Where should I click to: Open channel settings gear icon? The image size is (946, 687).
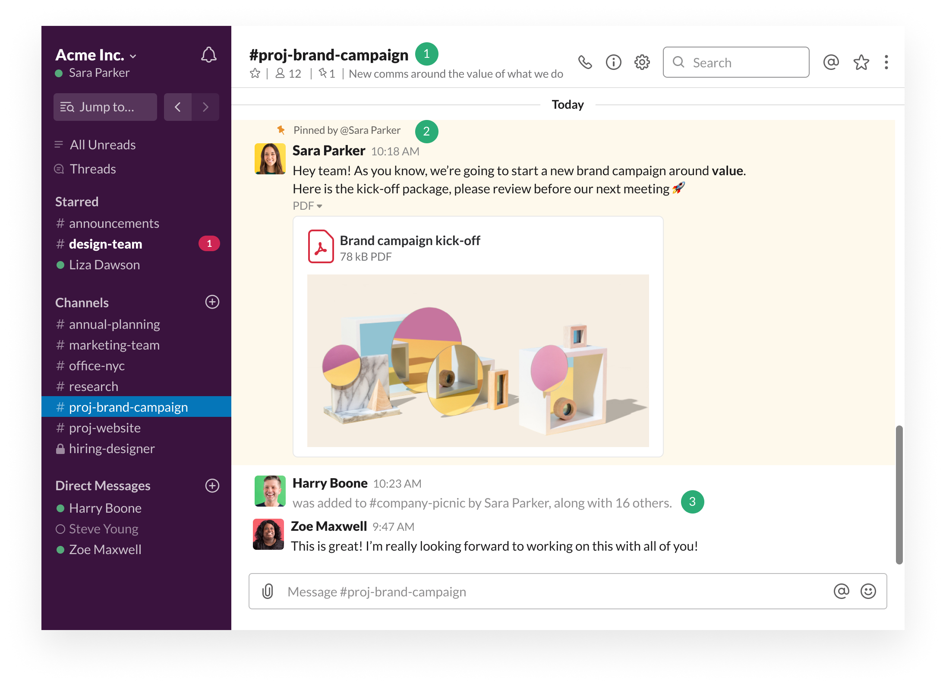pyautogui.click(x=642, y=63)
